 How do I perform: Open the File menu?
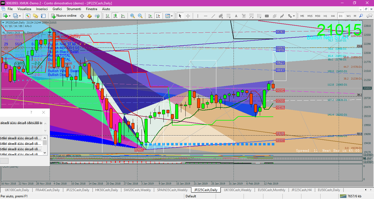click(x=10, y=9)
